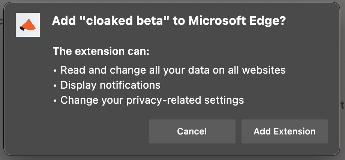The image size is (345, 160).
Task: Click the "Display notifications" permission line
Action: [111, 85]
